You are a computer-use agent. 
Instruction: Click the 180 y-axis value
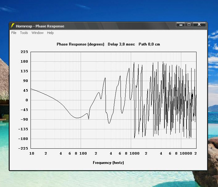24,61
